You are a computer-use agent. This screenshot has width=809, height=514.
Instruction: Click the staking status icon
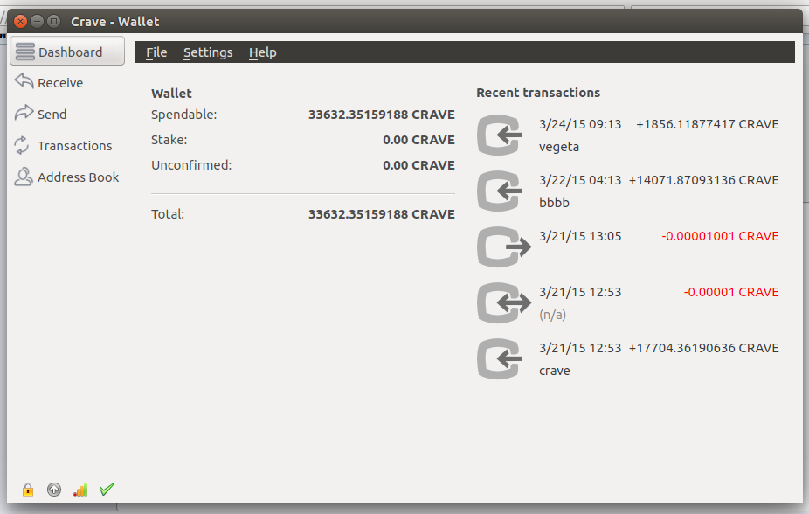click(x=54, y=490)
